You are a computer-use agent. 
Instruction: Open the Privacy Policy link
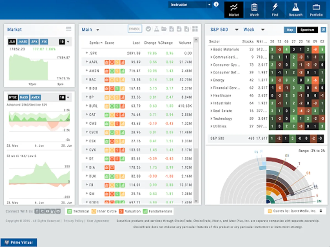click(73, 221)
